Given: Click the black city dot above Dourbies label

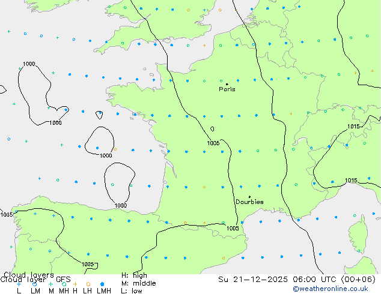Looking at the screenshot, I should [249, 197].
